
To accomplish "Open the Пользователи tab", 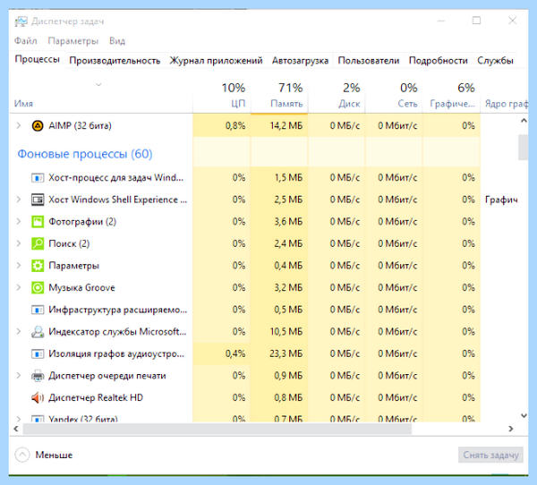I will click(369, 61).
